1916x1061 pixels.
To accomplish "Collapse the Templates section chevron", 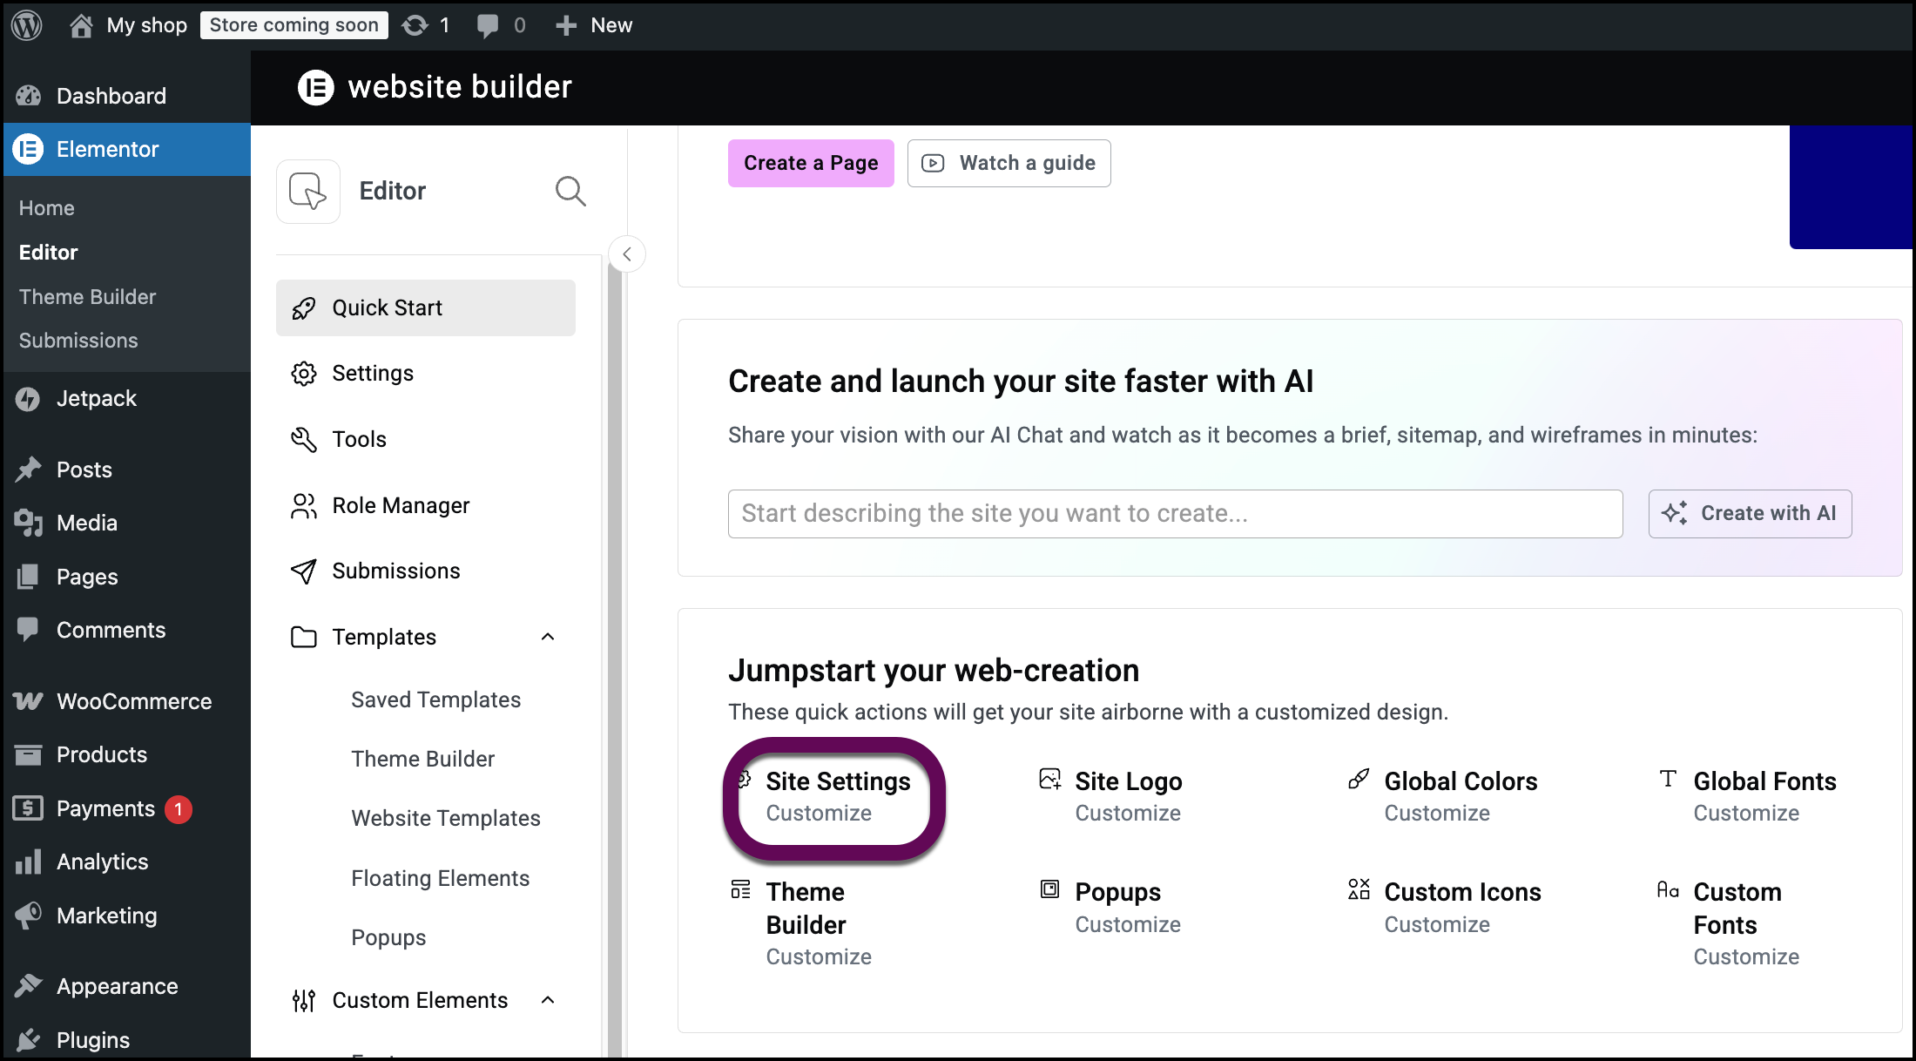I will pyautogui.click(x=548, y=637).
